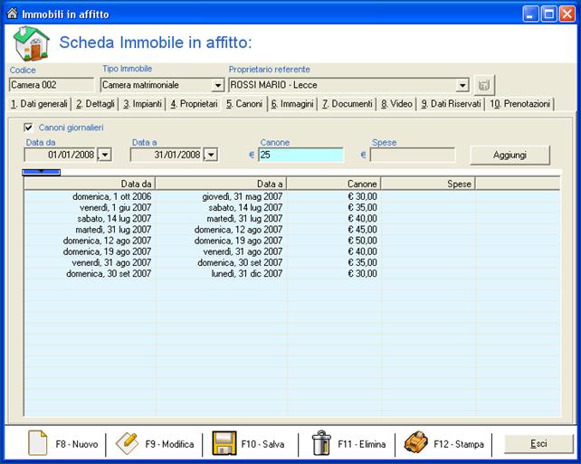Click cell giovedì, 31 mag 2007

[x=243, y=196]
